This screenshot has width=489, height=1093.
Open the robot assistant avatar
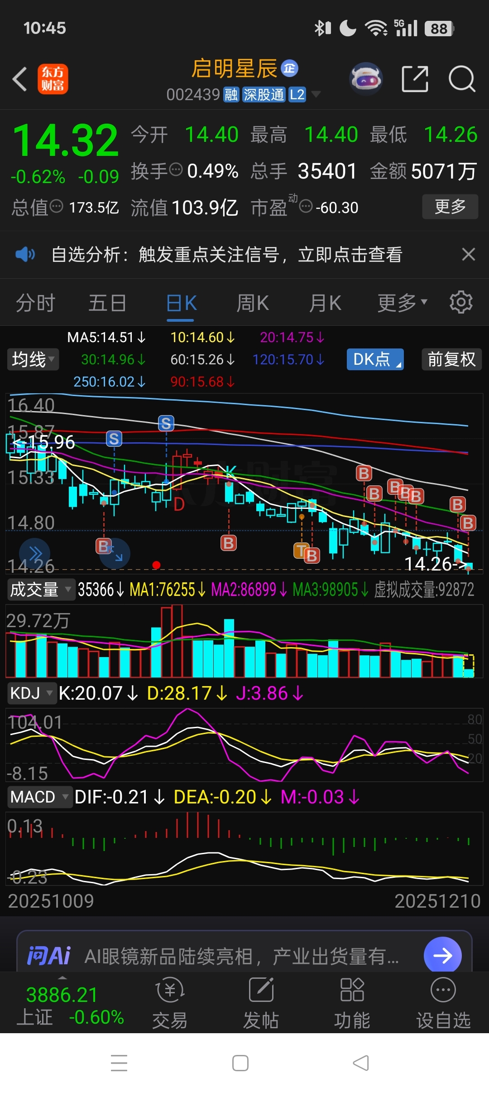point(366,79)
